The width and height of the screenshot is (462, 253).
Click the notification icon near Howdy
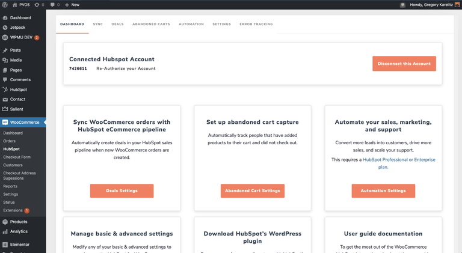coord(402,5)
